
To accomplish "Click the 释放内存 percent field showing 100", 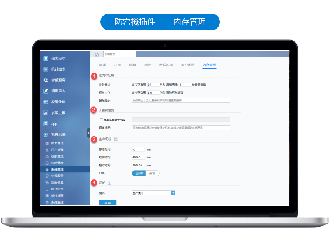I will (153, 92).
